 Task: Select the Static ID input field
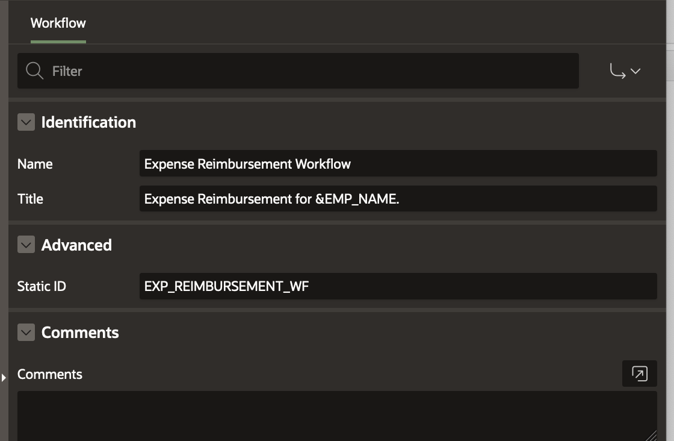coord(397,286)
